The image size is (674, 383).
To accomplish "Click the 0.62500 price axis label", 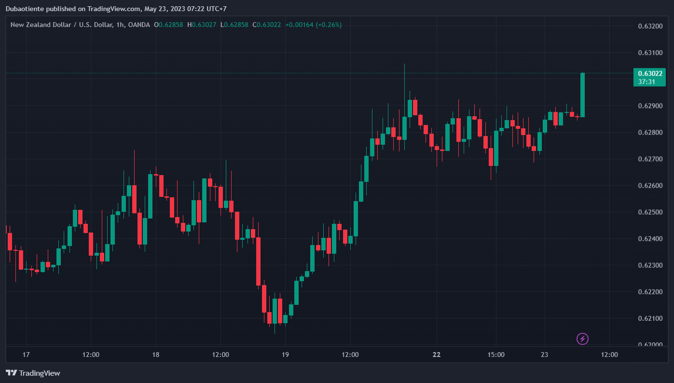I will pos(649,212).
